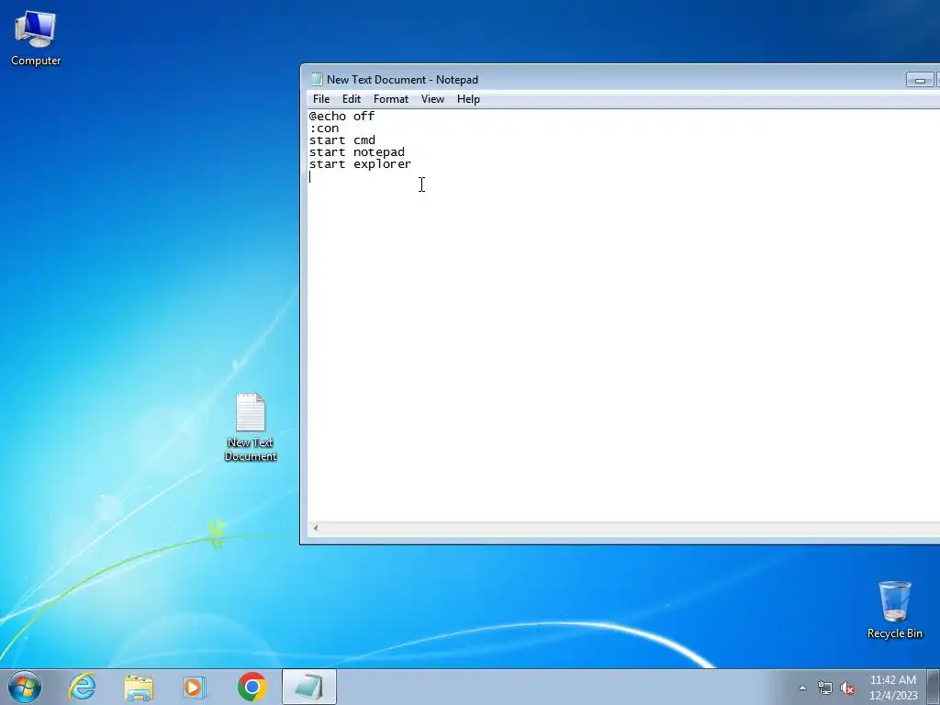Click the Notepad taskbar button
This screenshot has height=705, width=940.
[x=309, y=687]
